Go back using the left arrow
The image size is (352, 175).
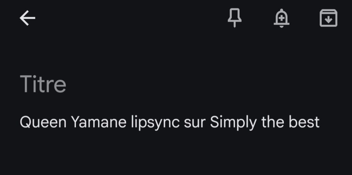click(x=27, y=18)
